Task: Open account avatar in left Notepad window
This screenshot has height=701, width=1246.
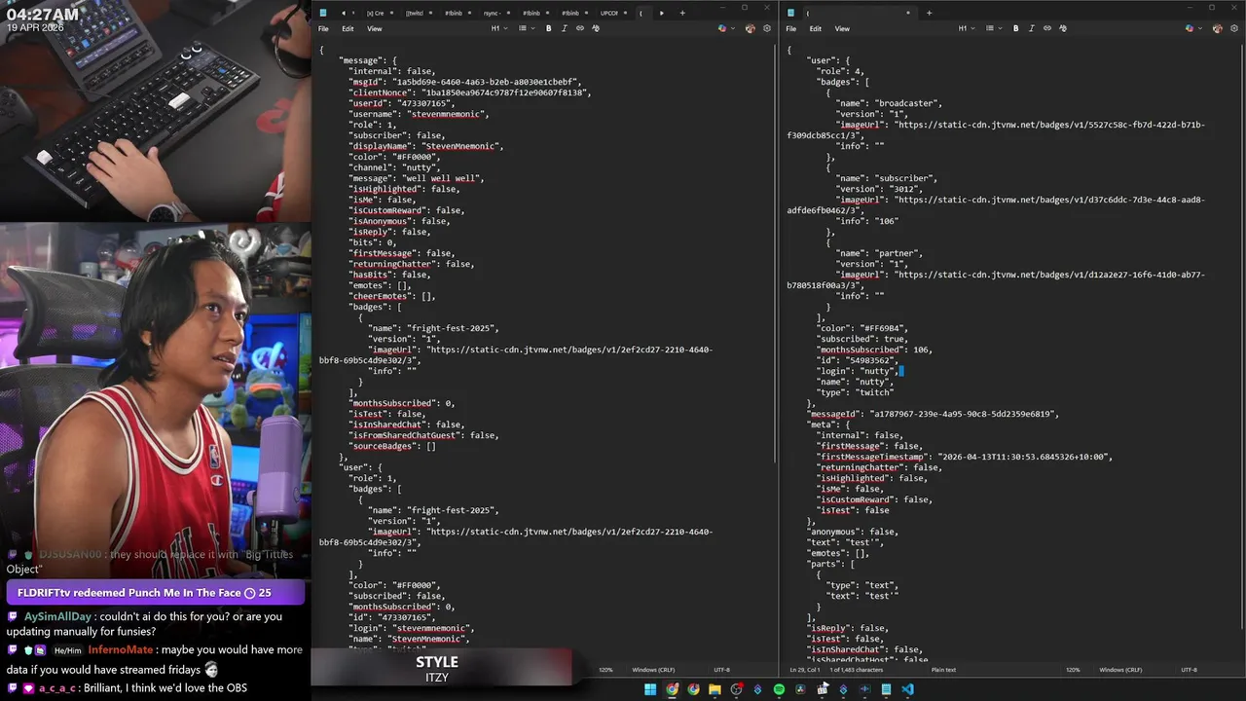Action: (x=750, y=28)
